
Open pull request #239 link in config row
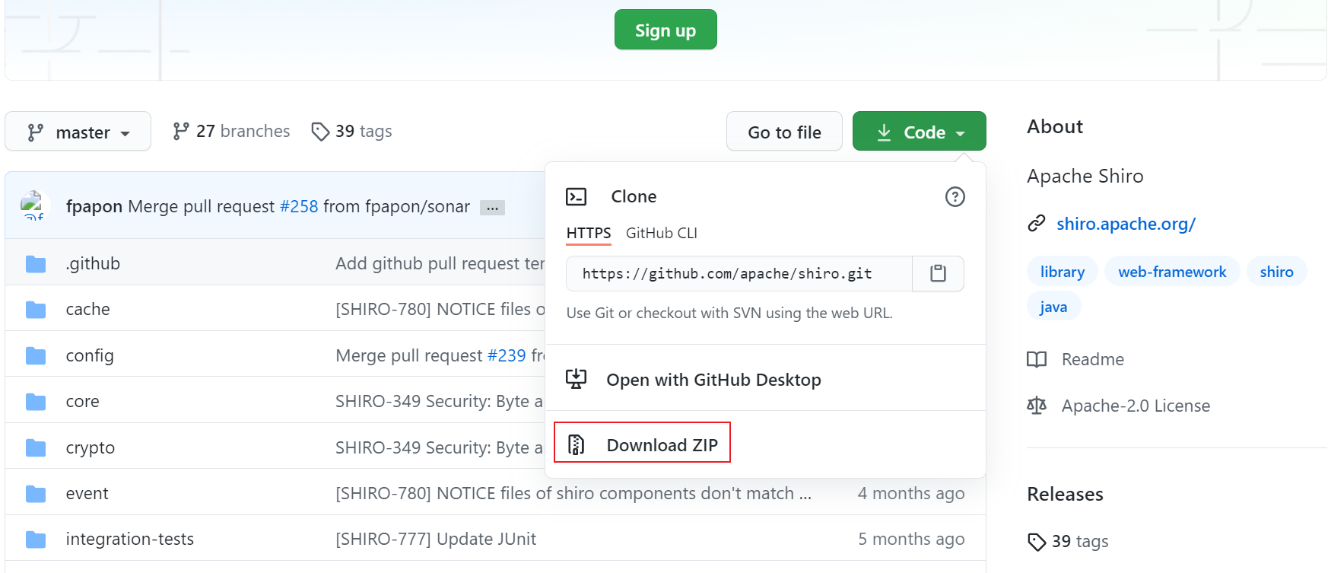click(x=507, y=355)
